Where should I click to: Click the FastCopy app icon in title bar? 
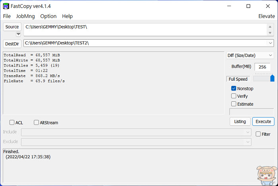click(x=6, y=6)
